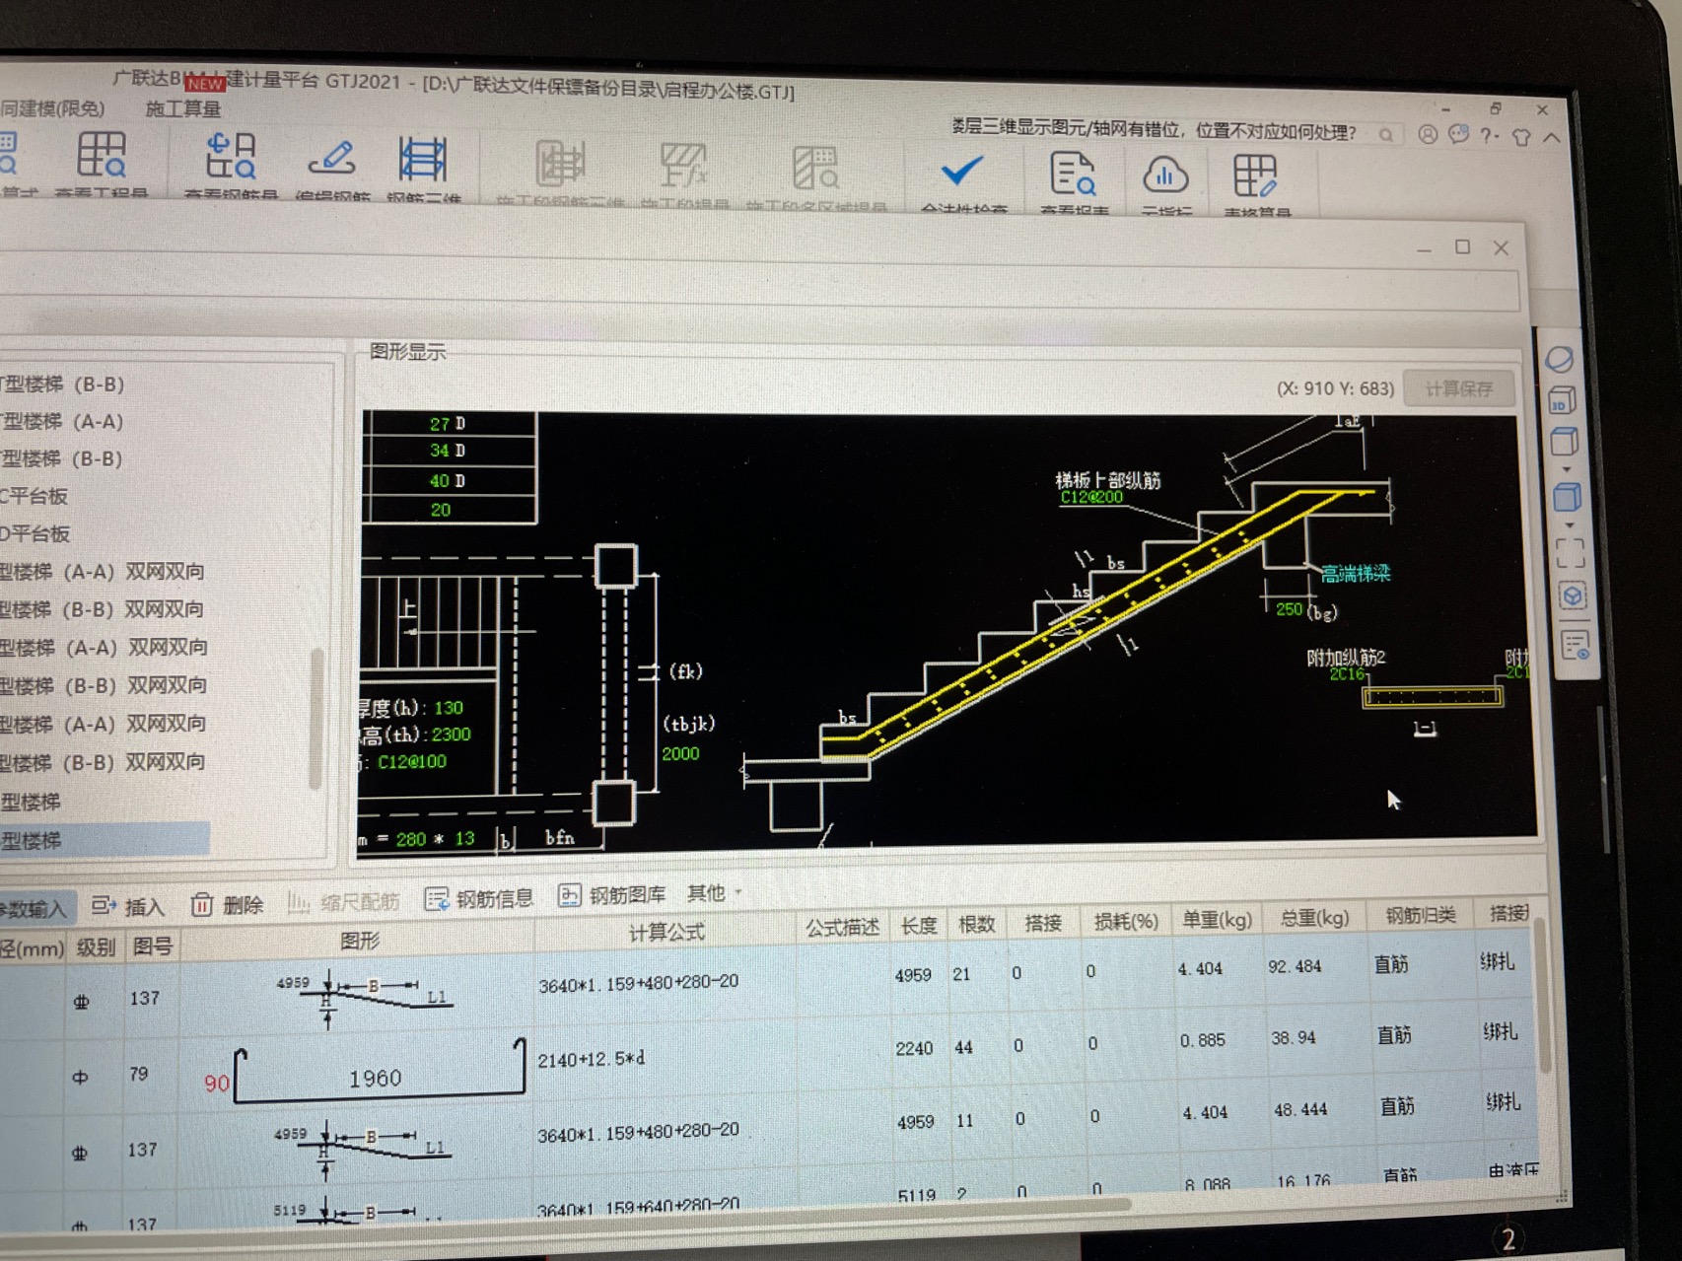1682x1261 pixels.
Task: Click the list panel icon on right sidebar
Action: [x=1576, y=646]
